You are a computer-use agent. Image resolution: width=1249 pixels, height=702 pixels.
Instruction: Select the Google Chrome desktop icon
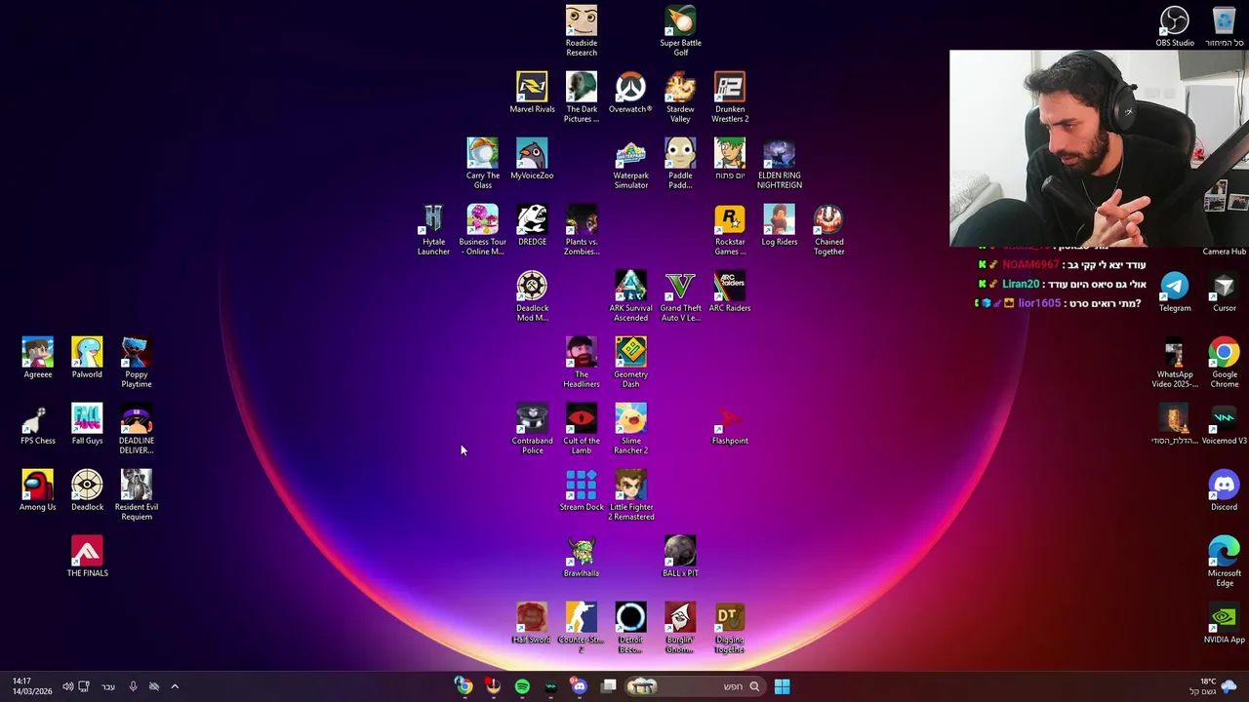click(1225, 362)
